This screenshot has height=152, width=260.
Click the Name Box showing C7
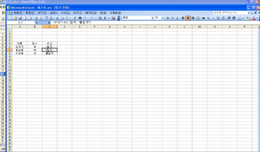[x=21, y=23]
